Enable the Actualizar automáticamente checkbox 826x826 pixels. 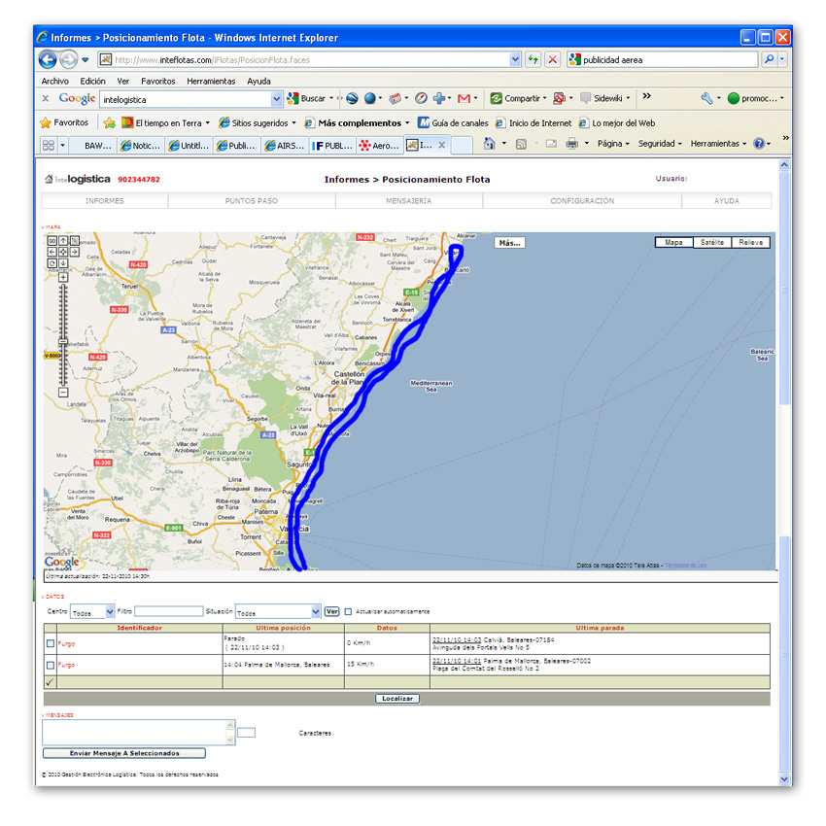tap(349, 611)
